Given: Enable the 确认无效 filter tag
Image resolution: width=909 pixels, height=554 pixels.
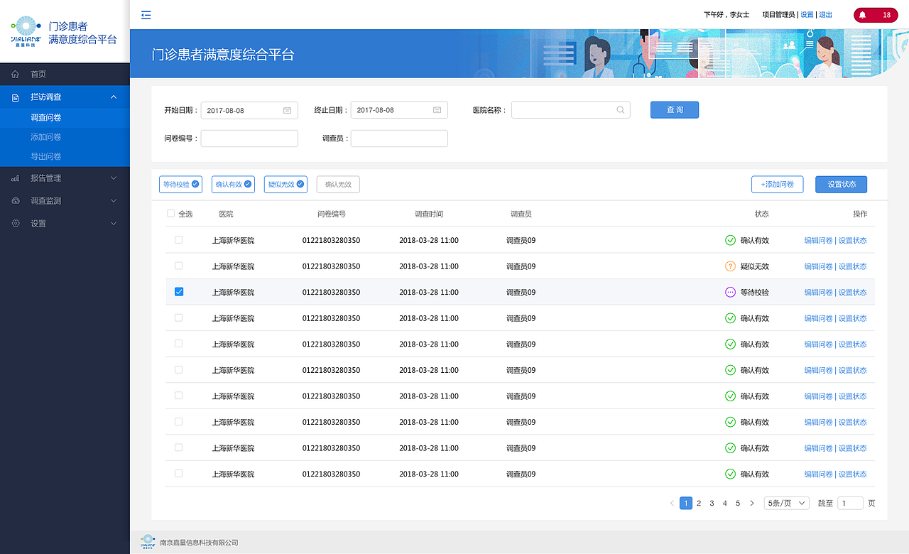Looking at the screenshot, I should pos(338,185).
